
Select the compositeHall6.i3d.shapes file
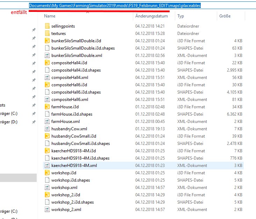[x=76, y=92]
